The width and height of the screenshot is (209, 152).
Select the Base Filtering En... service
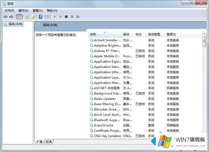pos(135,104)
